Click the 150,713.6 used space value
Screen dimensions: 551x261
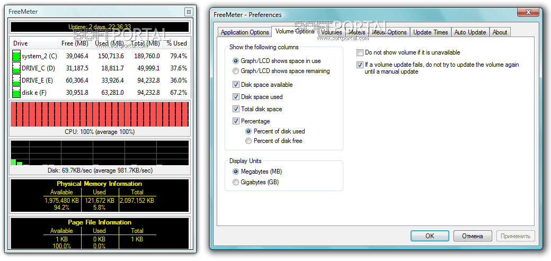click(x=111, y=56)
